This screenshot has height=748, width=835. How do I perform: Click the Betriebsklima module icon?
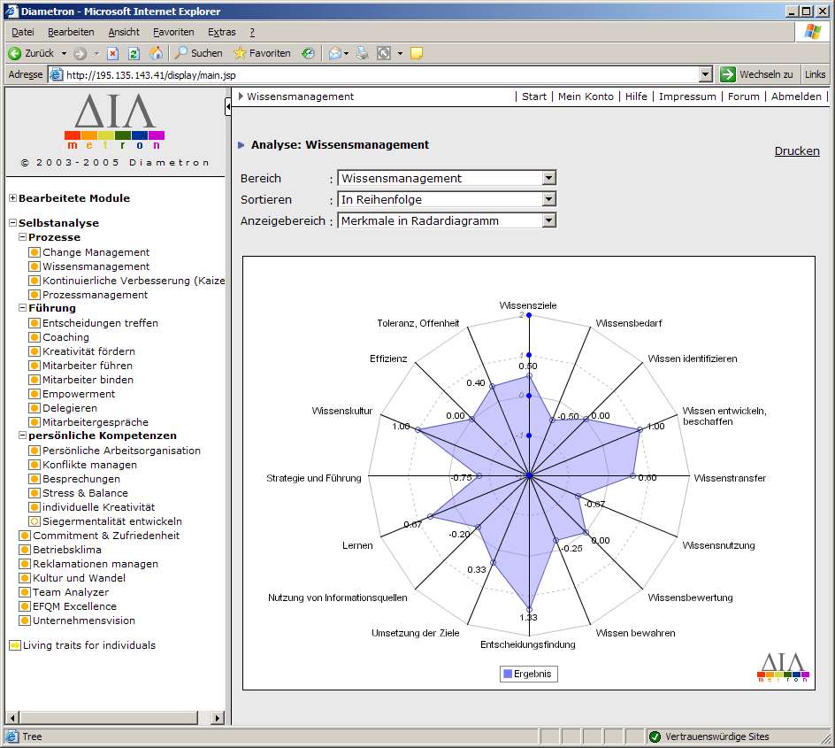click(x=25, y=550)
